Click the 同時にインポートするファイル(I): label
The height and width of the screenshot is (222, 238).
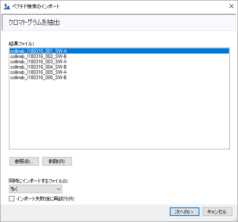(x=38, y=181)
